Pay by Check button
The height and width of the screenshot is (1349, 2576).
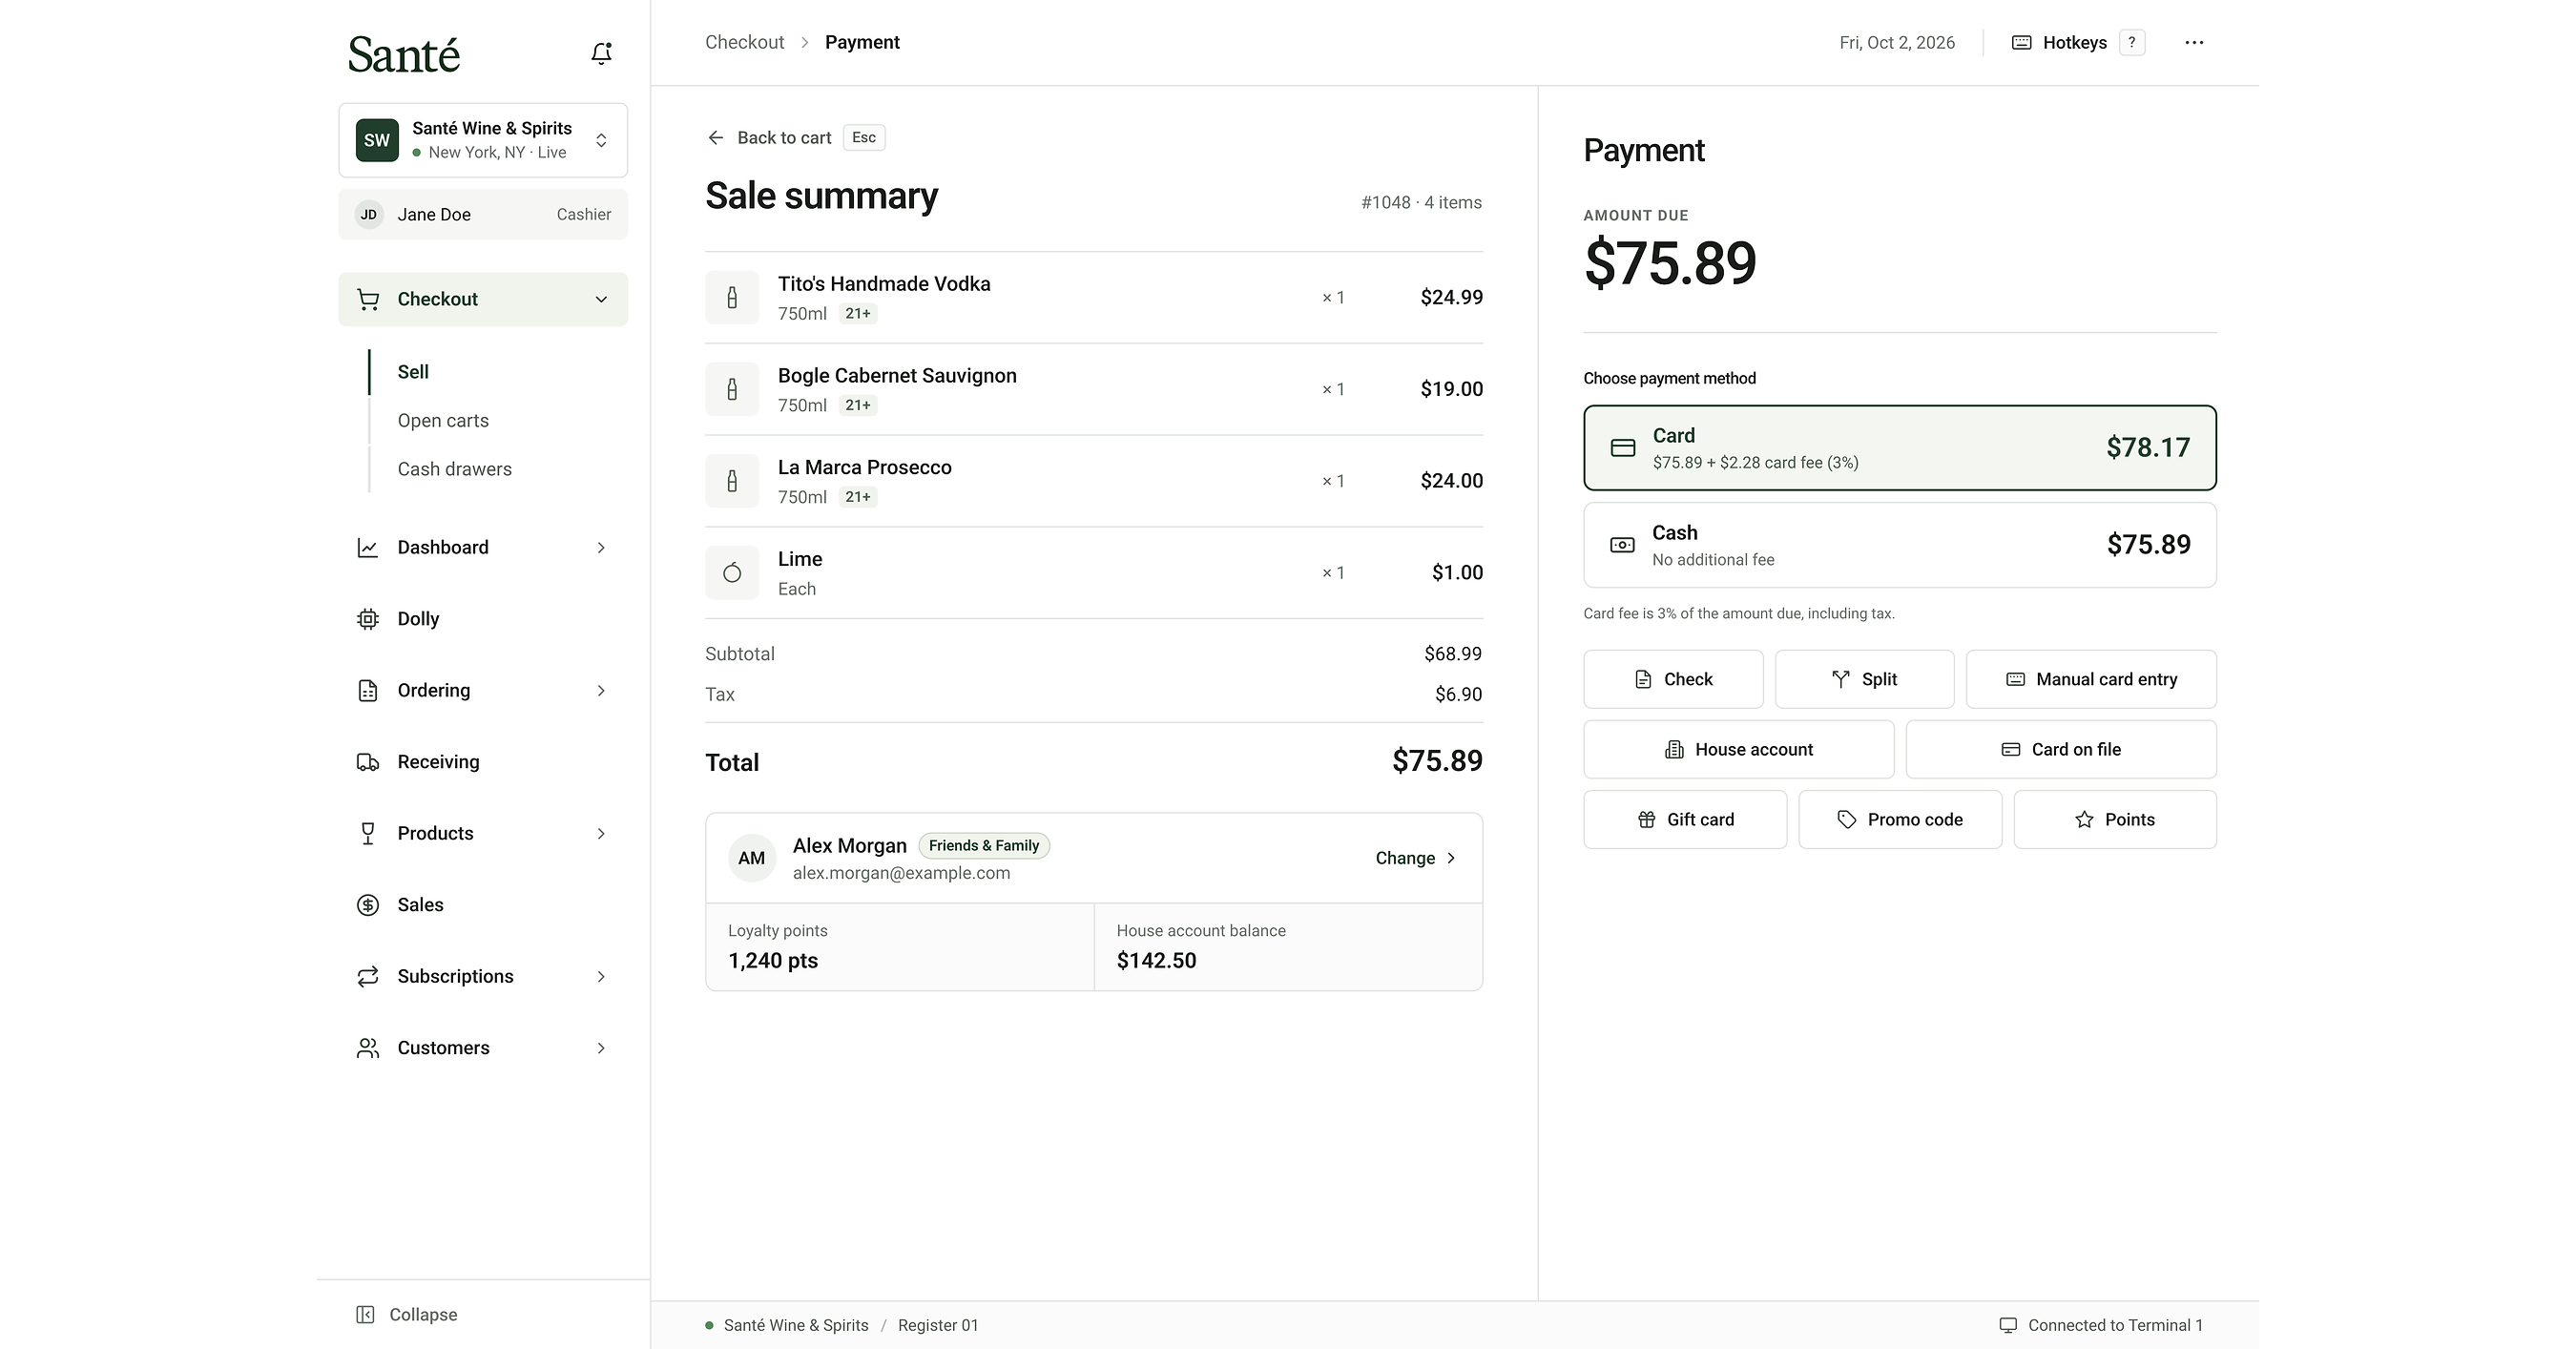pos(1673,679)
